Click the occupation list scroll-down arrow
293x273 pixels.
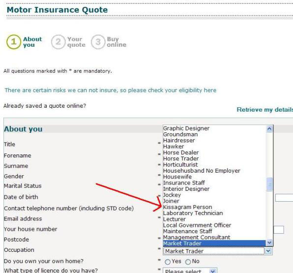click(269, 243)
